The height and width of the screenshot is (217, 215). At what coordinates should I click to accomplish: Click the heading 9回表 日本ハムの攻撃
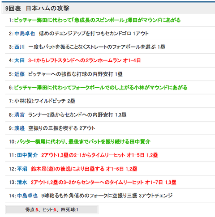(x=37, y=9)
